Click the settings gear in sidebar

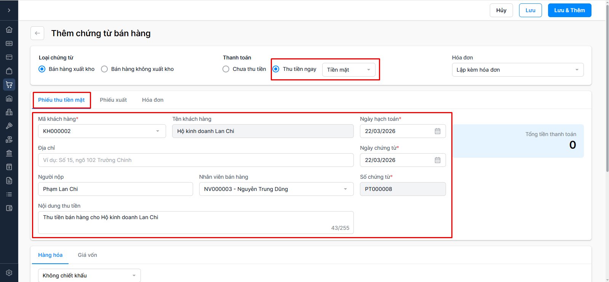[9, 273]
